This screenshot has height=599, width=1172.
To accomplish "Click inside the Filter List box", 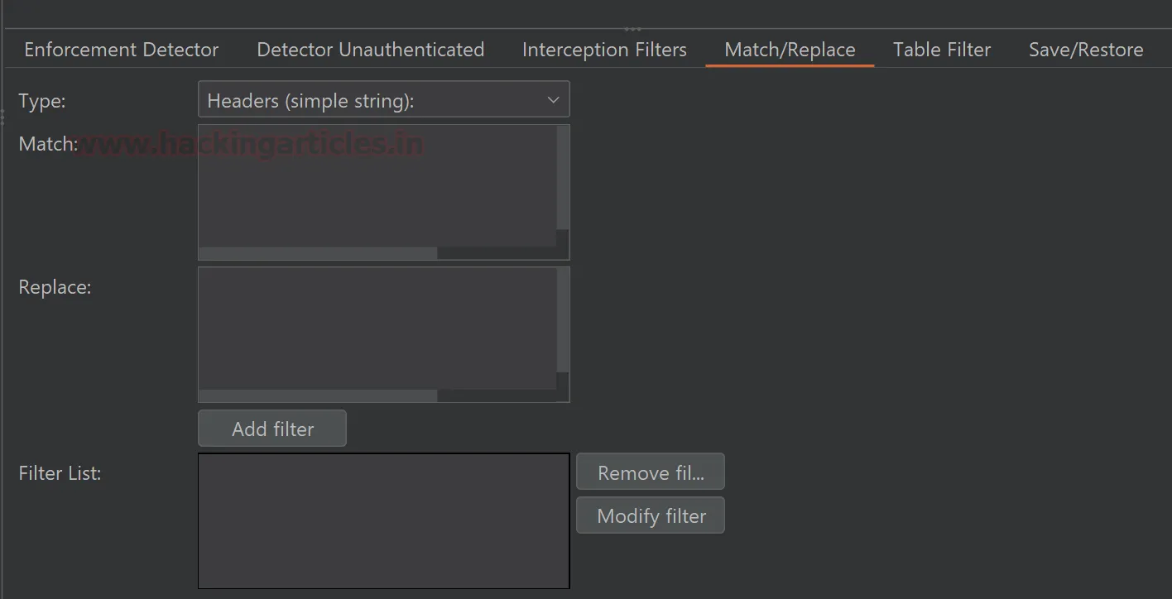I will point(383,520).
